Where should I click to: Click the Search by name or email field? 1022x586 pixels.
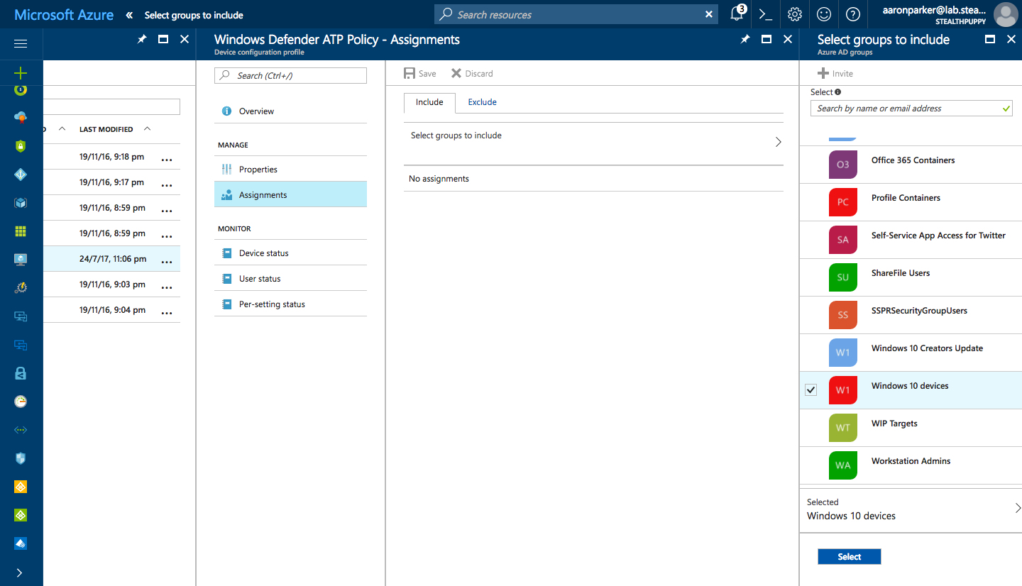[911, 109]
